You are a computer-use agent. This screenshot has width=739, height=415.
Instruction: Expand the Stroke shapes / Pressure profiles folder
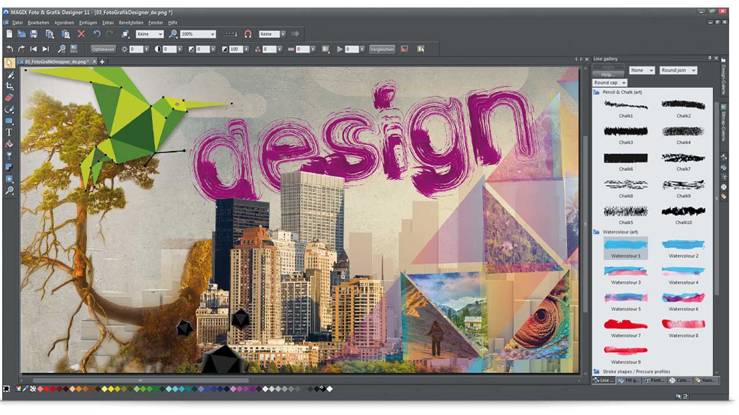(597, 372)
